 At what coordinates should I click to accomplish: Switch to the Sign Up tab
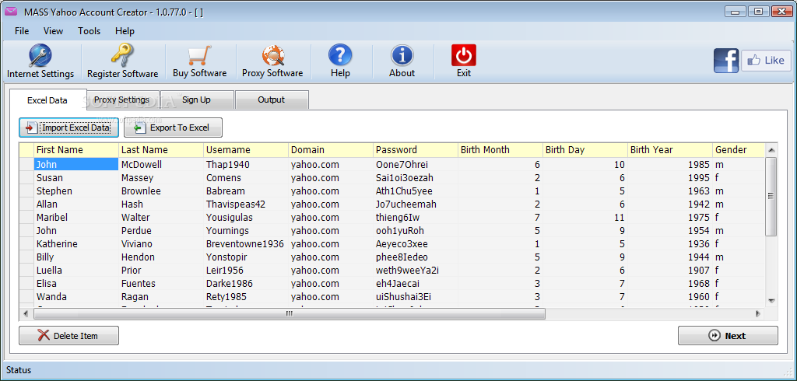[x=196, y=100]
